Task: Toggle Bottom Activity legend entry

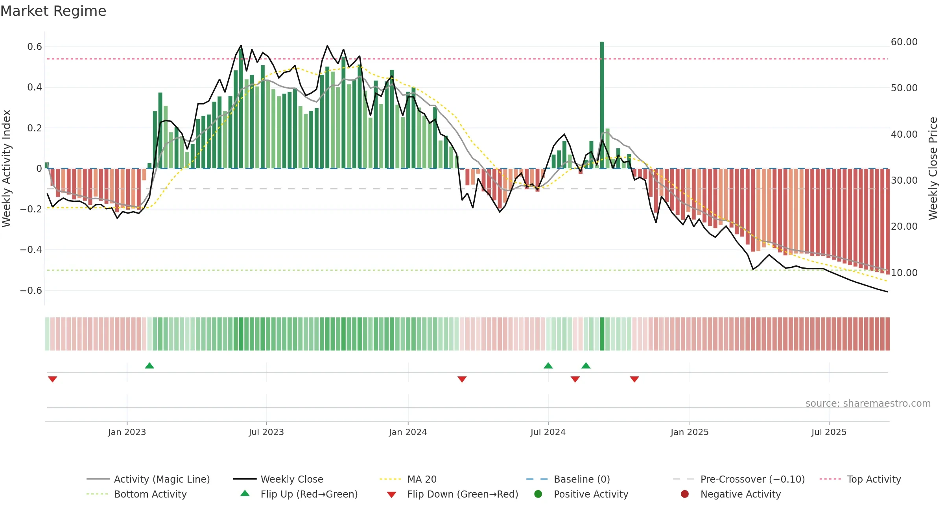Action: click(x=136, y=494)
